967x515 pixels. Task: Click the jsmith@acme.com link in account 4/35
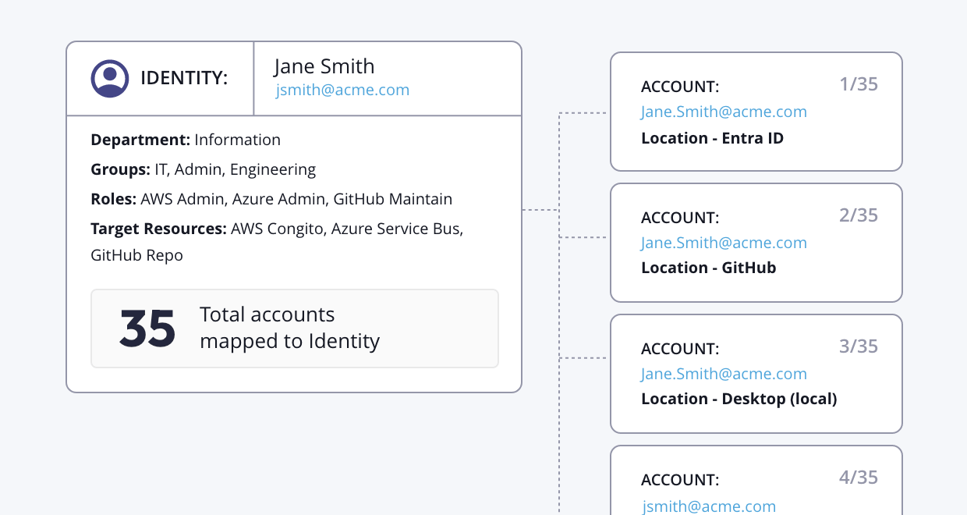point(709,506)
